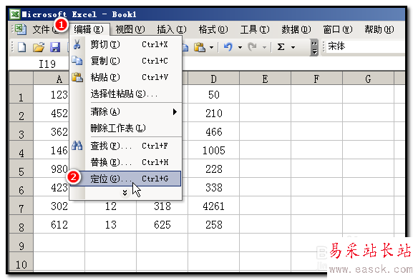
Task: Click the Open folder toolbar icon
Action: click(39, 47)
